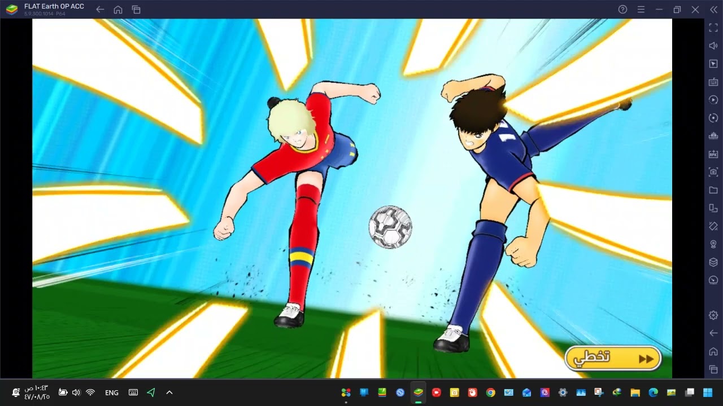Click the Install APK icon in the sidebar
Screen dimensions: 723x406
point(713,153)
